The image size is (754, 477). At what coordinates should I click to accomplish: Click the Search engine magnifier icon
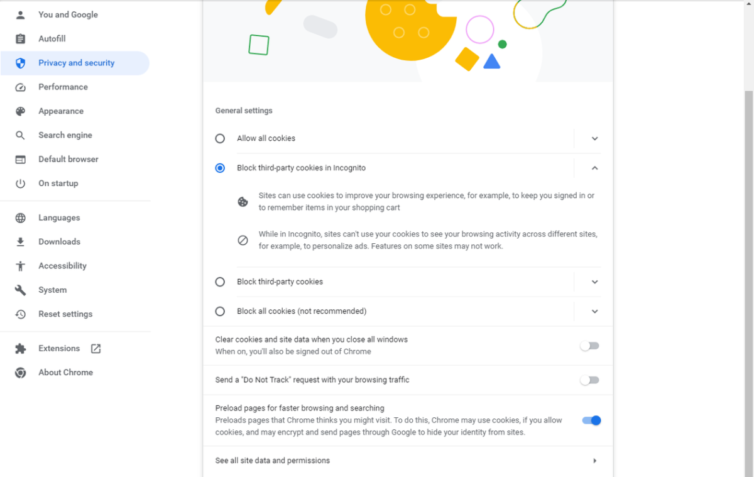tap(21, 135)
